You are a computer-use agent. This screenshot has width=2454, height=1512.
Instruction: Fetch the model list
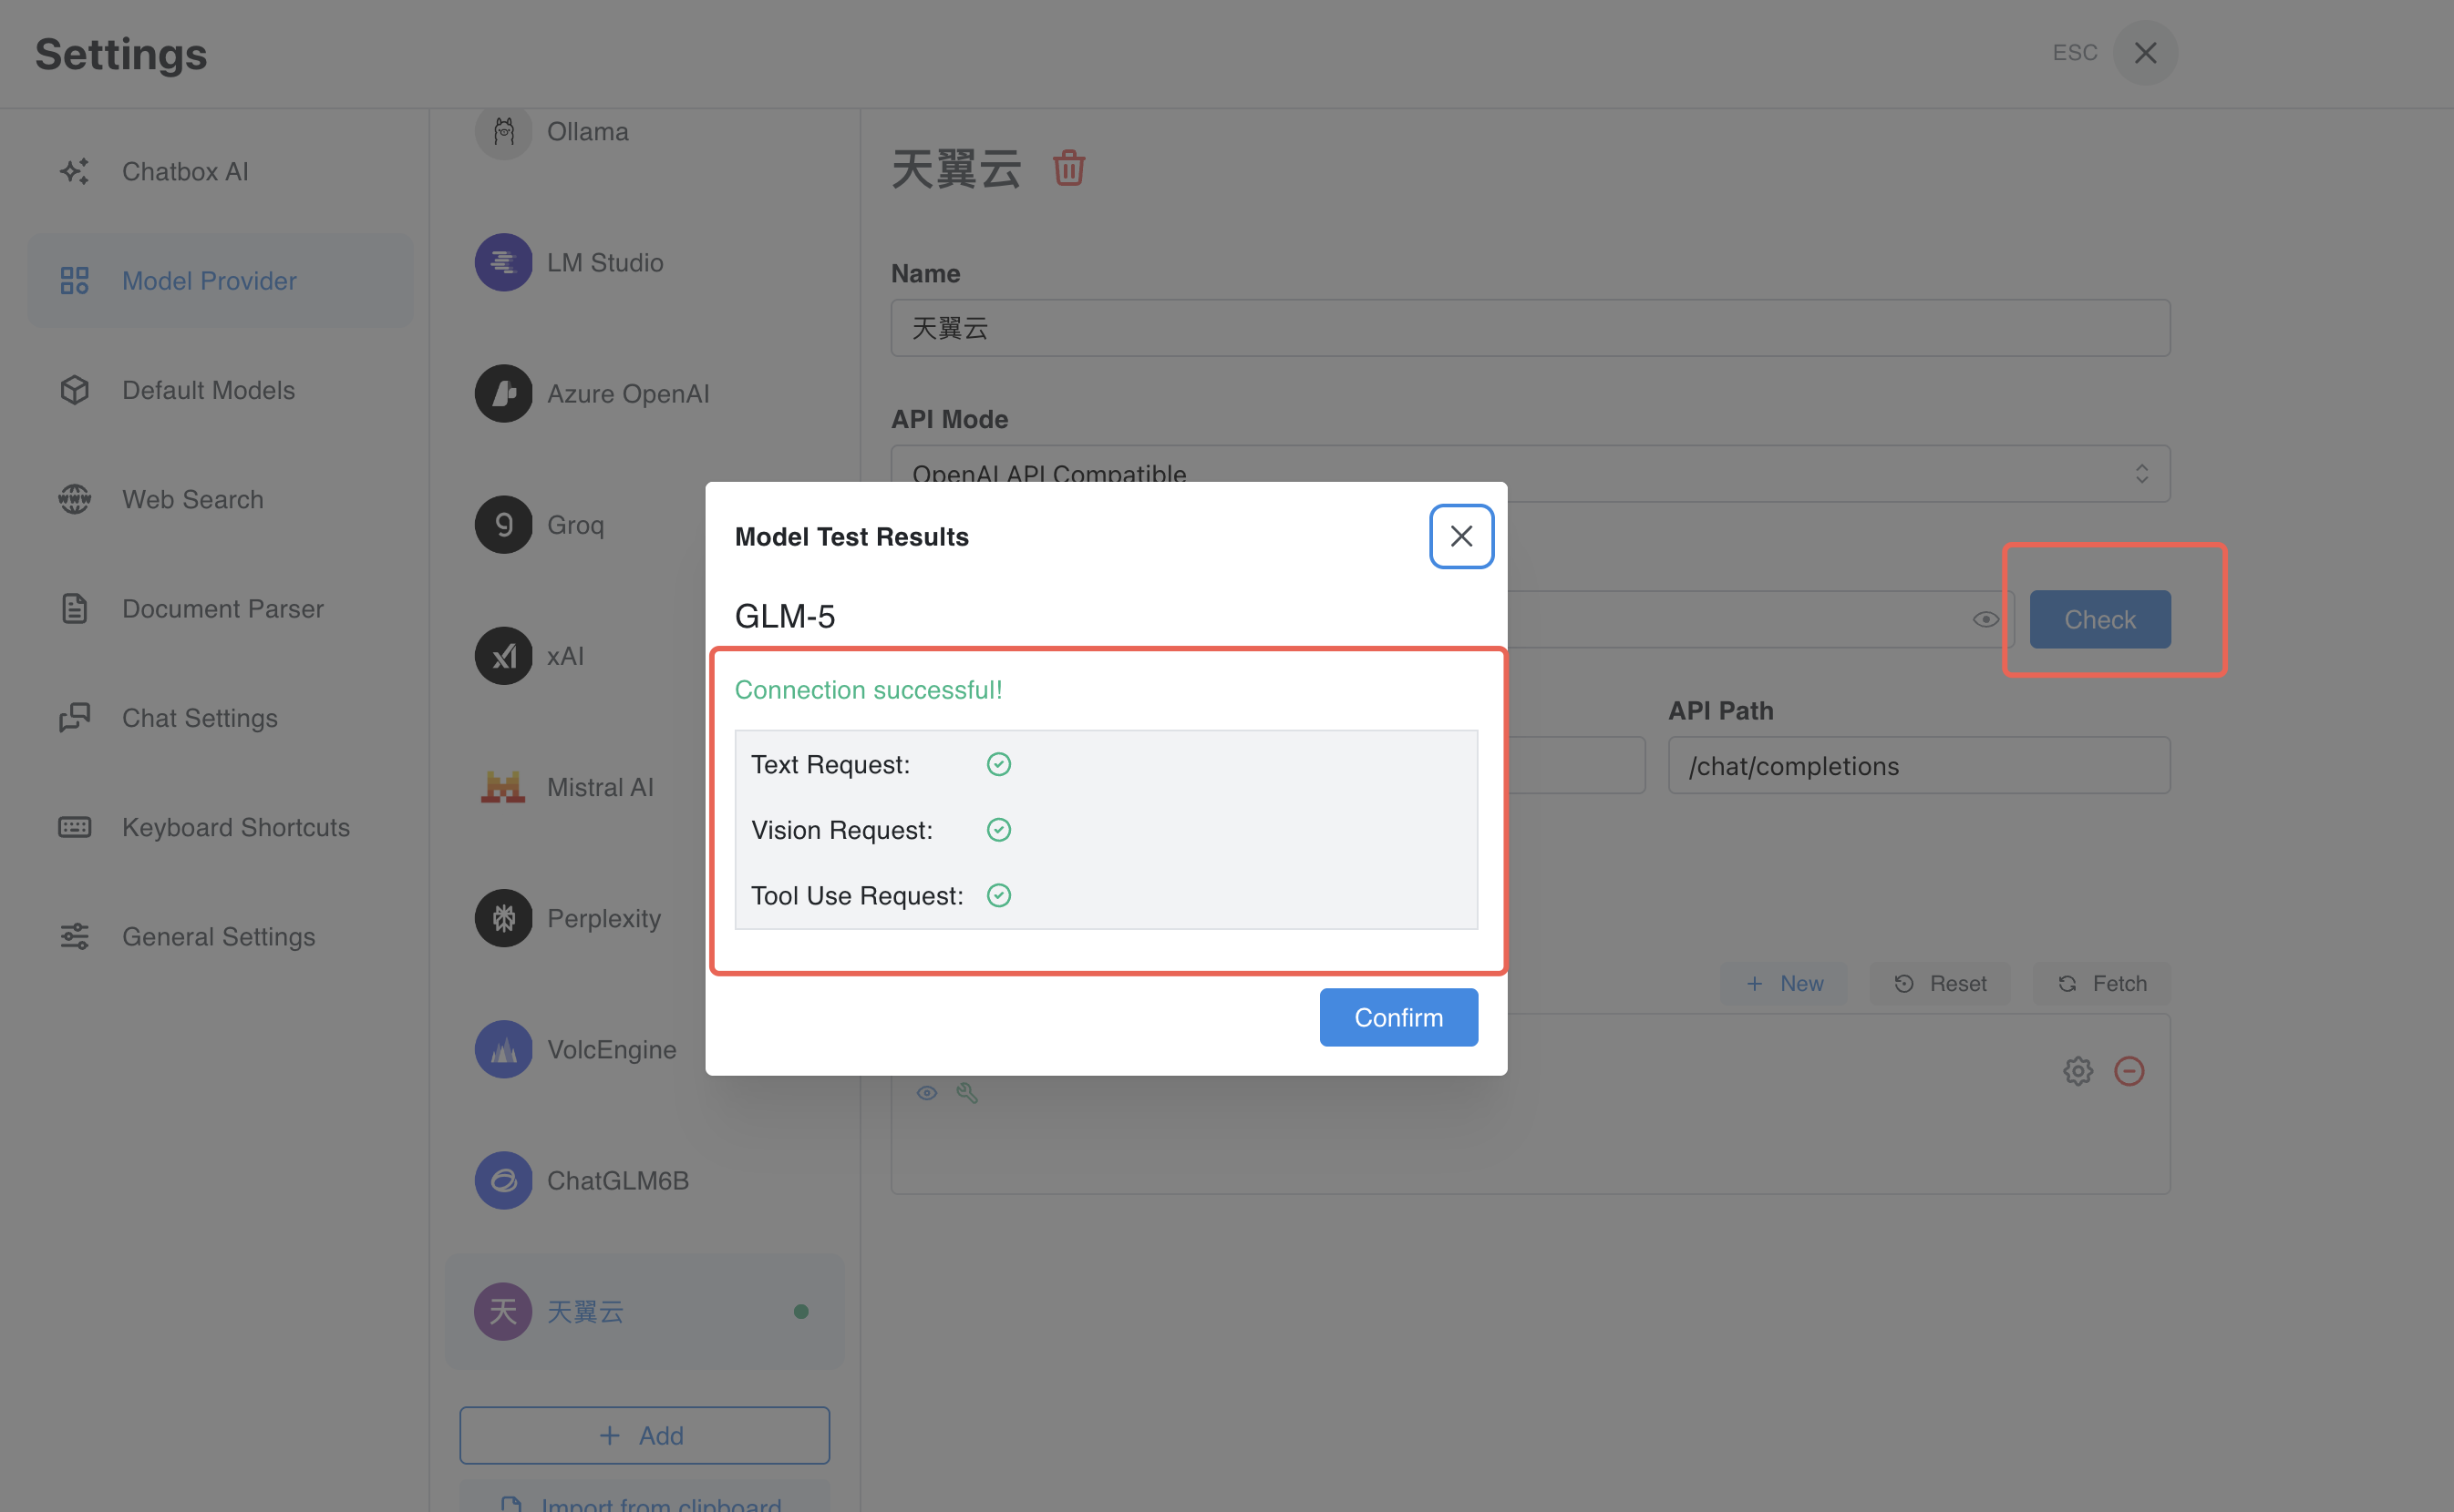(2102, 984)
